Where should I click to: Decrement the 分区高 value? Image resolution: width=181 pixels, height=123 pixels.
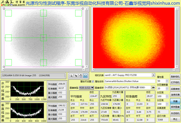point(167,105)
